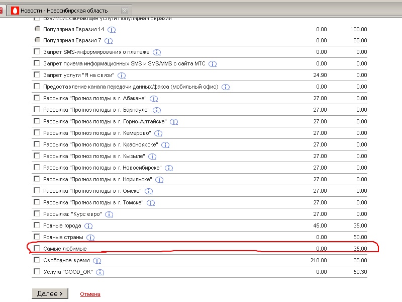
Task: Show info for Прогноз погоды в г. Новосибирске
Action: [169, 168]
